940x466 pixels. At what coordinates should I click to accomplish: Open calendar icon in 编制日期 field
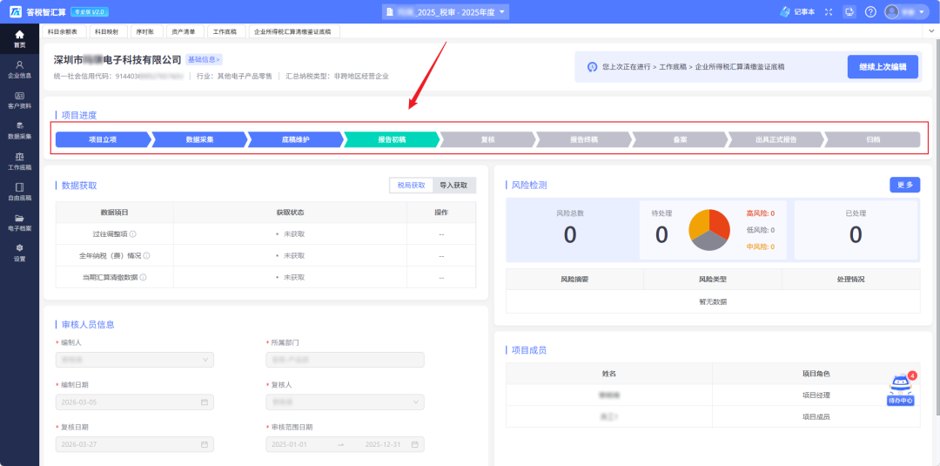tap(205, 402)
